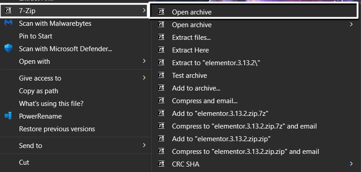Click the Microsoft Defender shield icon
This screenshot has width=361, height=172.
(8, 49)
